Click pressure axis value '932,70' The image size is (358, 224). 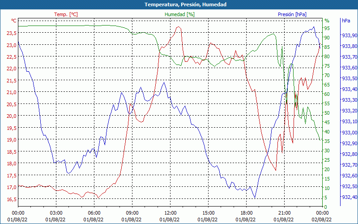click(x=349, y=164)
